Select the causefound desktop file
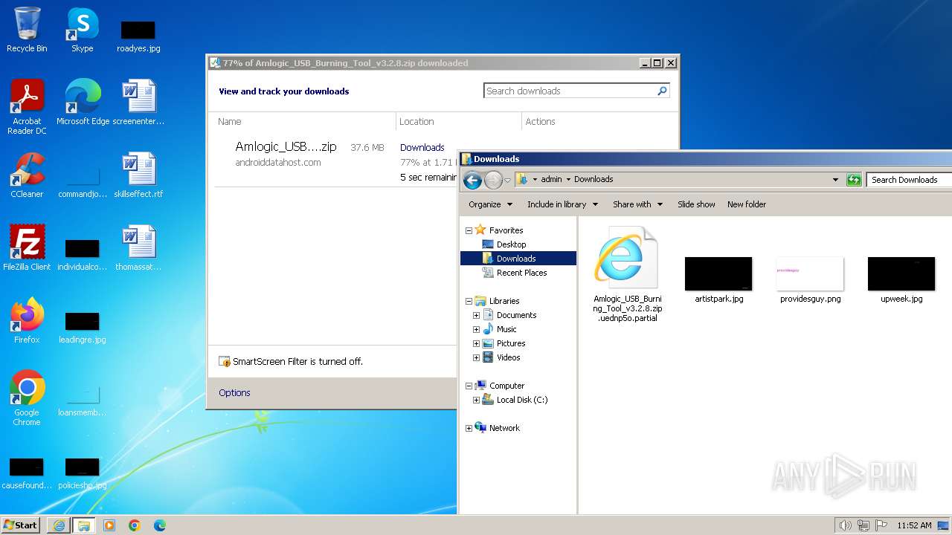The width and height of the screenshot is (952, 535). (x=27, y=474)
